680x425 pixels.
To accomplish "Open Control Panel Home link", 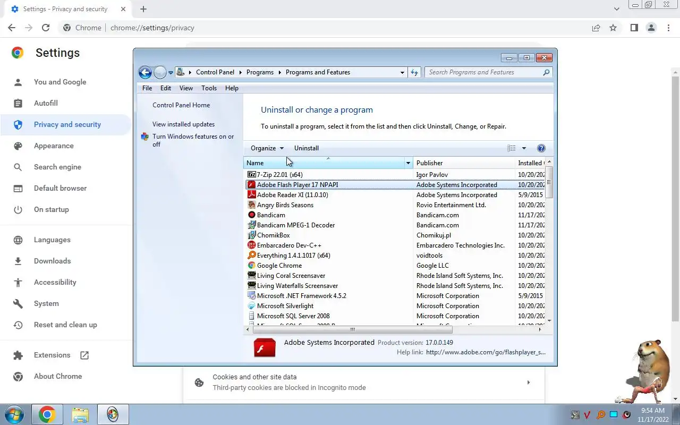I will (181, 105).
